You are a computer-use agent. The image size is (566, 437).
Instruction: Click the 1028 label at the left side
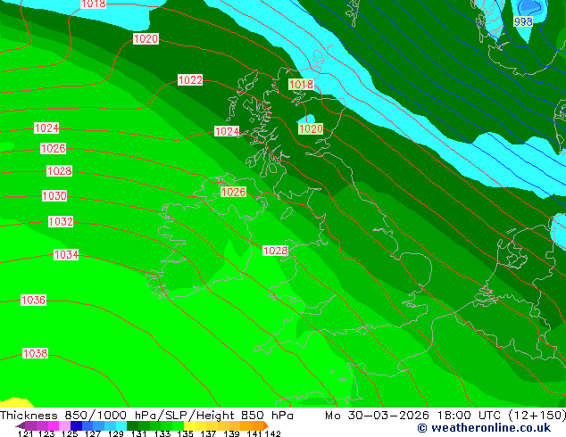coord(60,170)
